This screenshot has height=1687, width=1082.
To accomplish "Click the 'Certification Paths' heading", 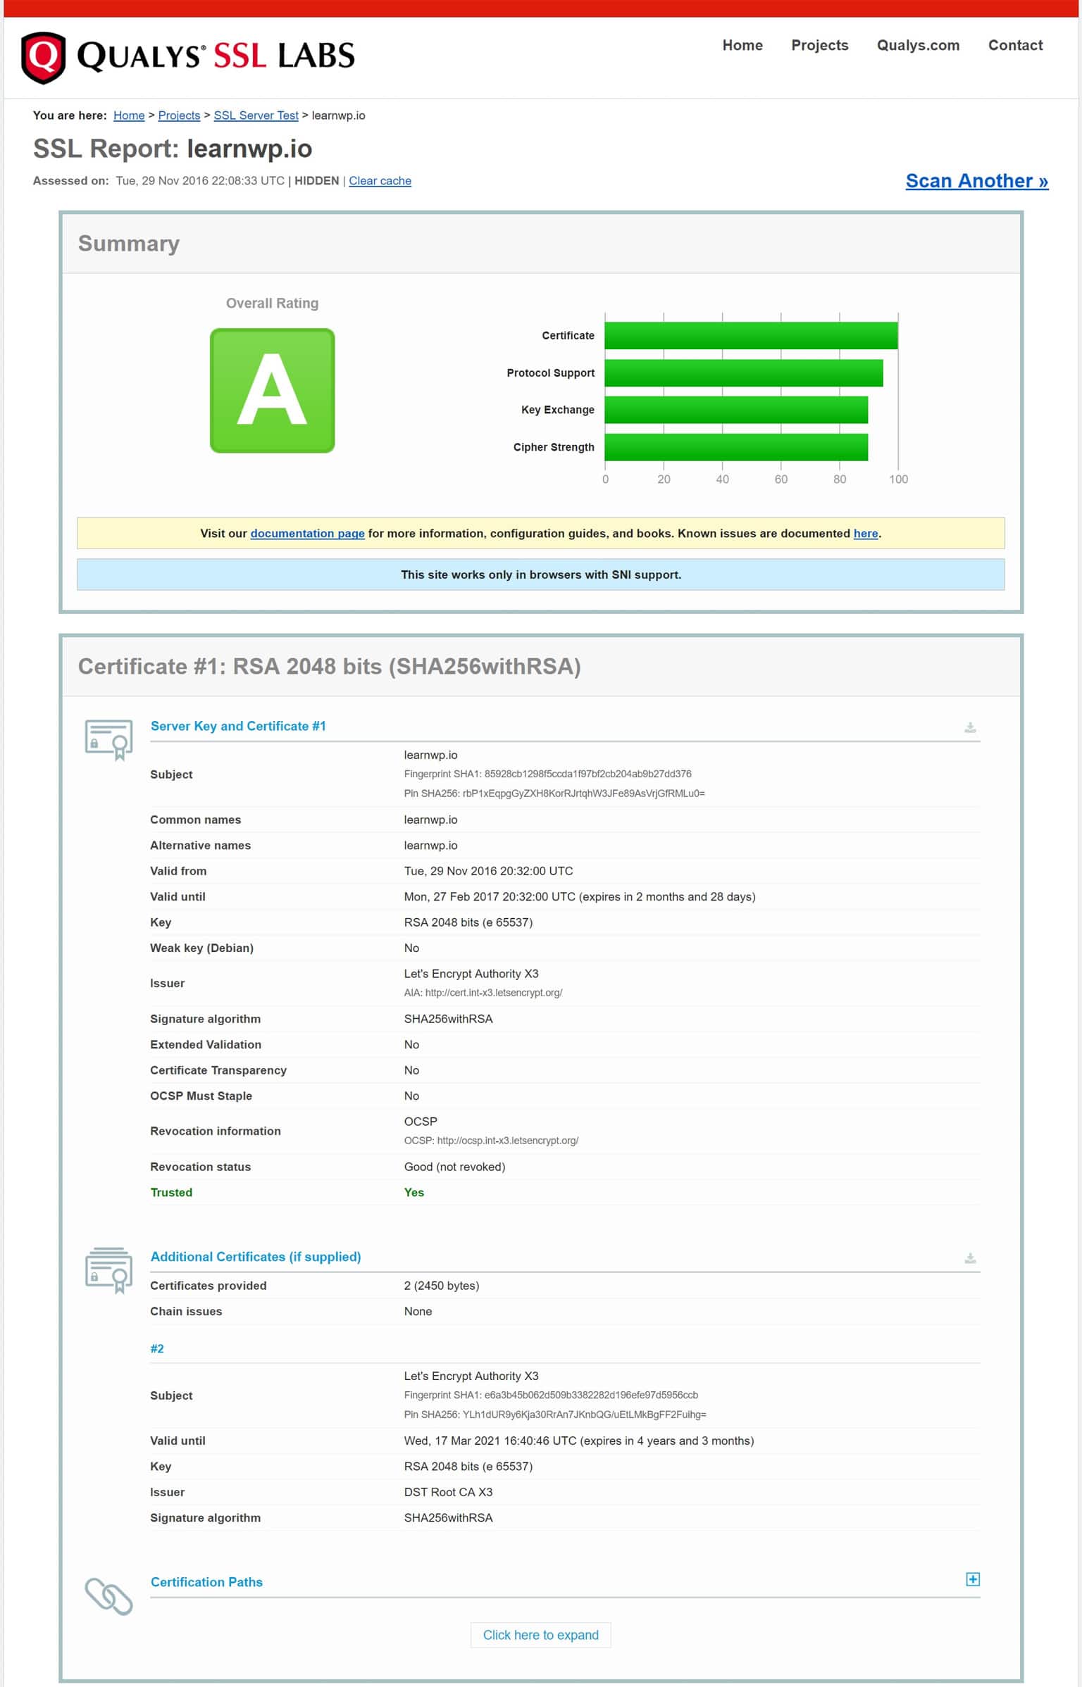I will click(206, 1582).
